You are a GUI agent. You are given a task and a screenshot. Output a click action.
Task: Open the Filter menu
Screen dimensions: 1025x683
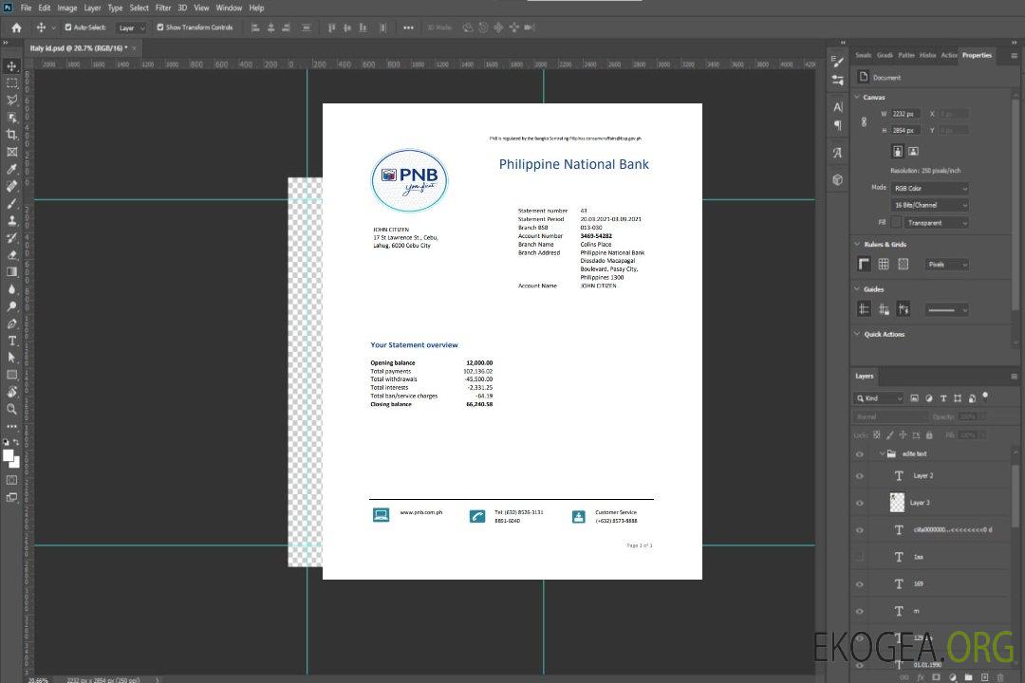click(x=163, y=8)
